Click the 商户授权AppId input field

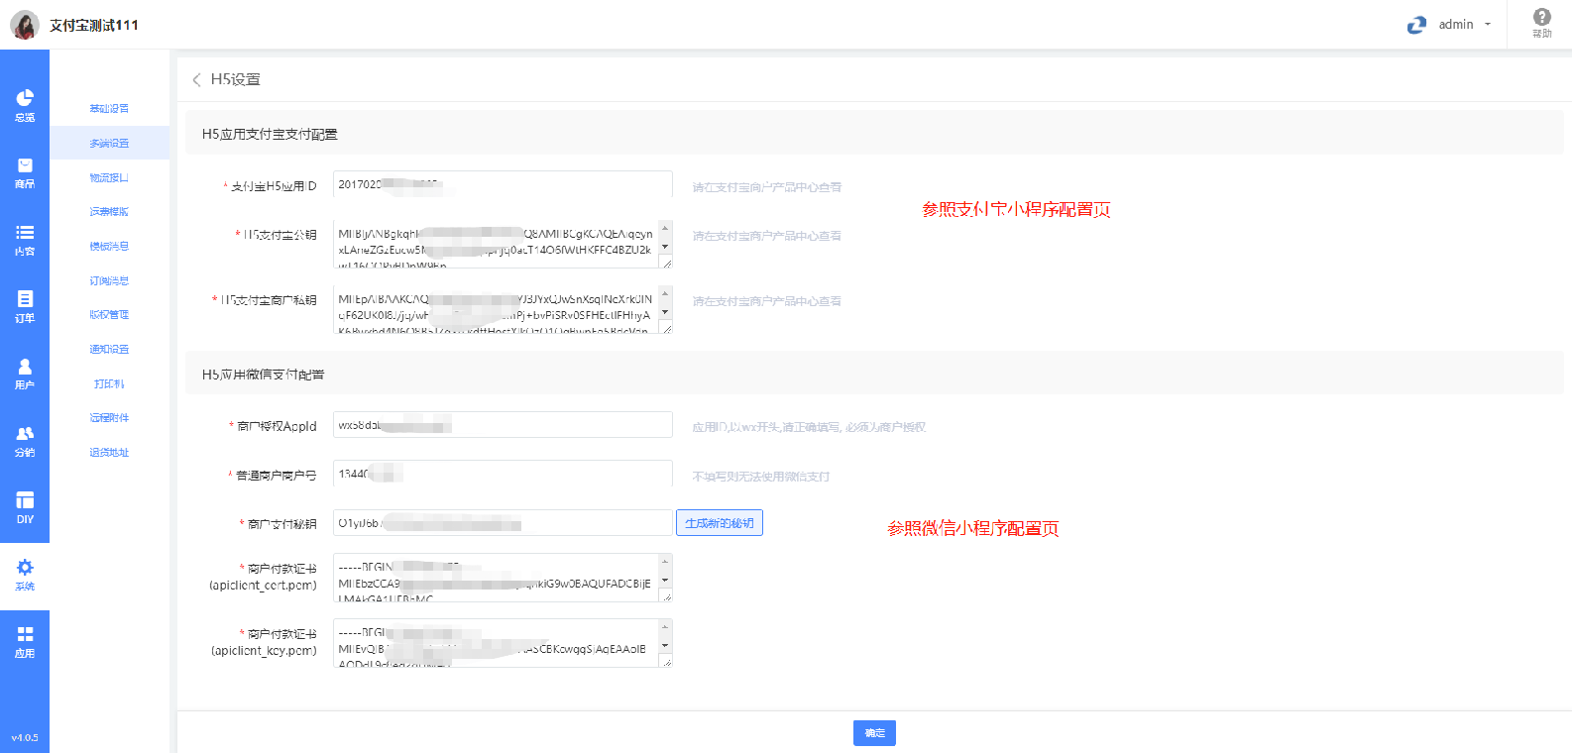click(x=503, y=425)
